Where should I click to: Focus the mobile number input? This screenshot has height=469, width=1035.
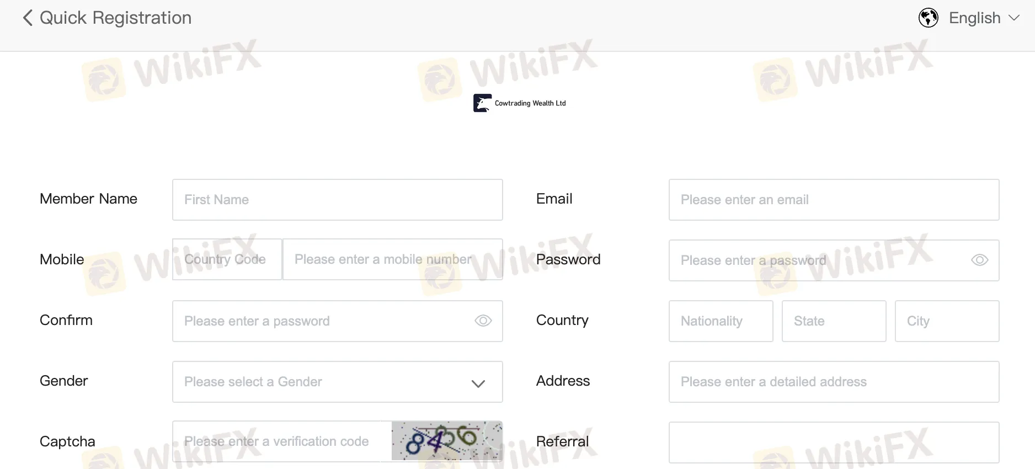(x=393, y=259)
